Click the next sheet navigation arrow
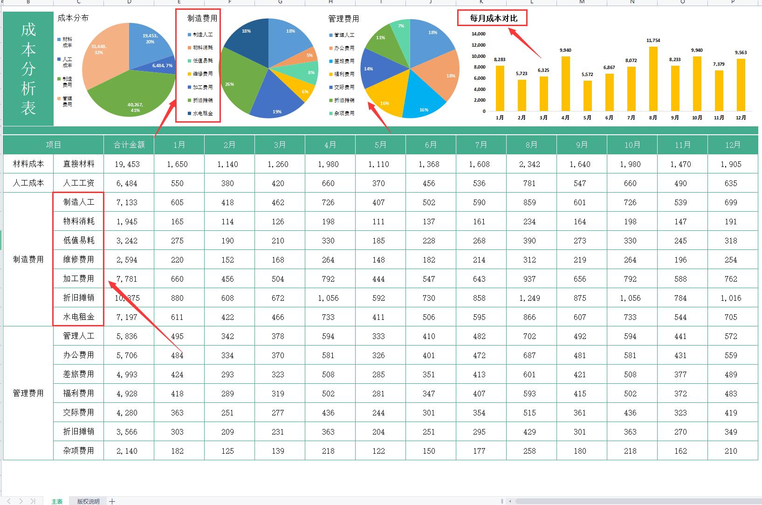Screen dimensions: 762x505 pyautogui.click(x=21, y=501)
